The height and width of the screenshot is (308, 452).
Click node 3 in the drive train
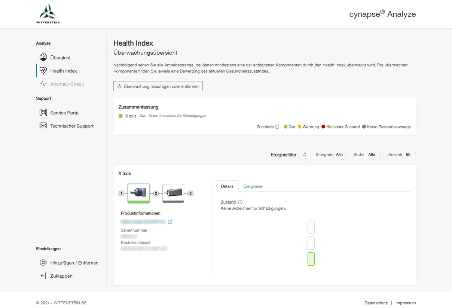tap(190, 193)
